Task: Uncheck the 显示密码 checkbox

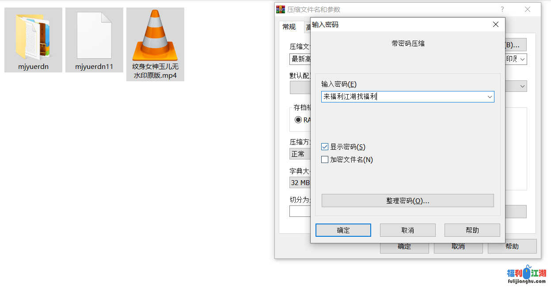Action: pyautogui.click(x=325, y=147)
